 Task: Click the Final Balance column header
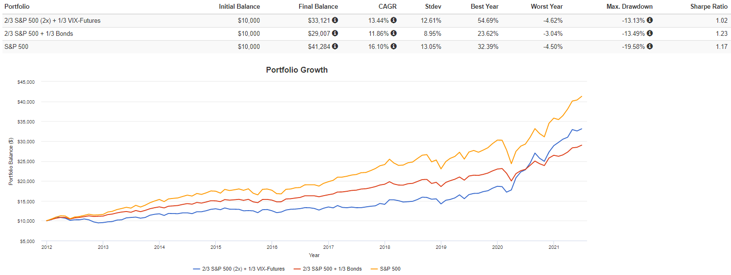tap(318, 7)
